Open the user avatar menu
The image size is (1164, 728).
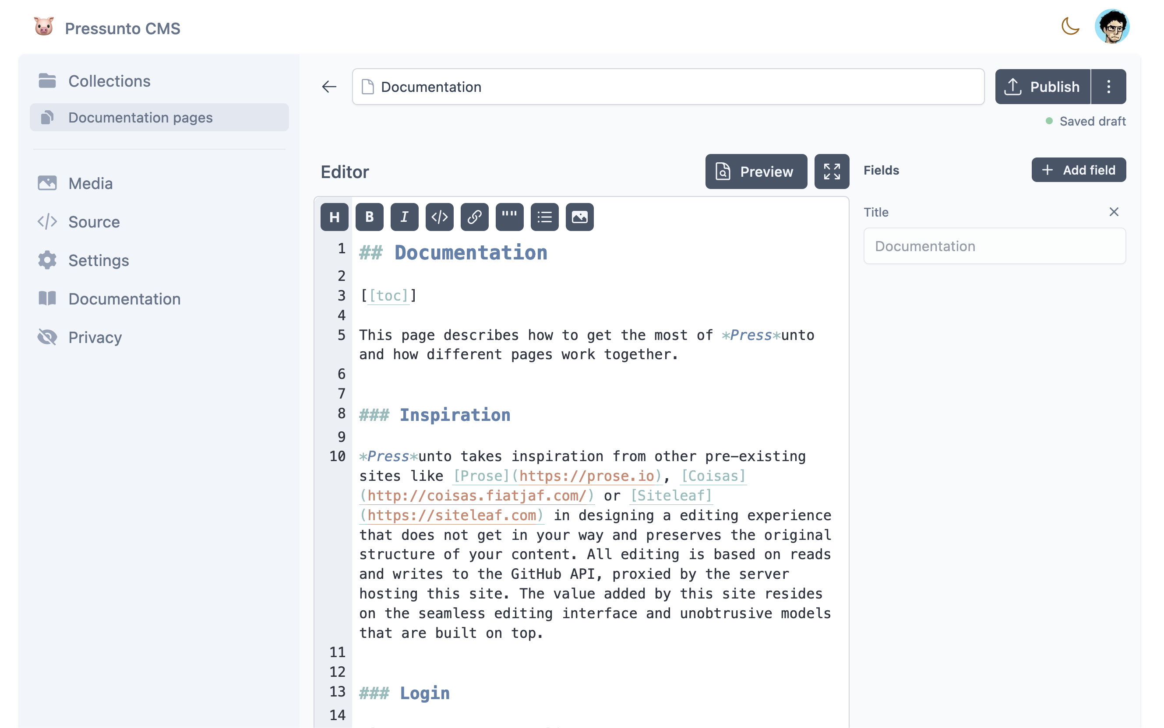pos(1112,27)
